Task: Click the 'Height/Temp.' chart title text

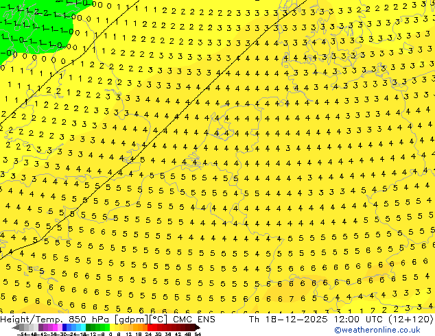Action: (x=32, y=320)
